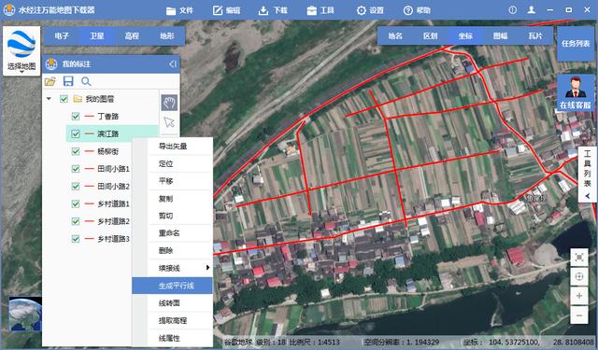Click the info icon in title bar
598x350 pixels.
coord(513,10)
